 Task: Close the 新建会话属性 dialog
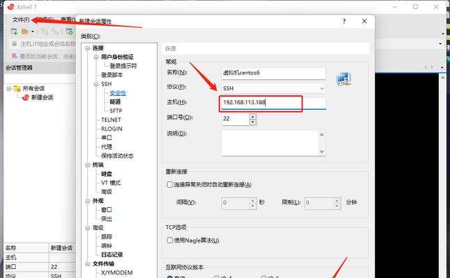[x=364, y=22]
